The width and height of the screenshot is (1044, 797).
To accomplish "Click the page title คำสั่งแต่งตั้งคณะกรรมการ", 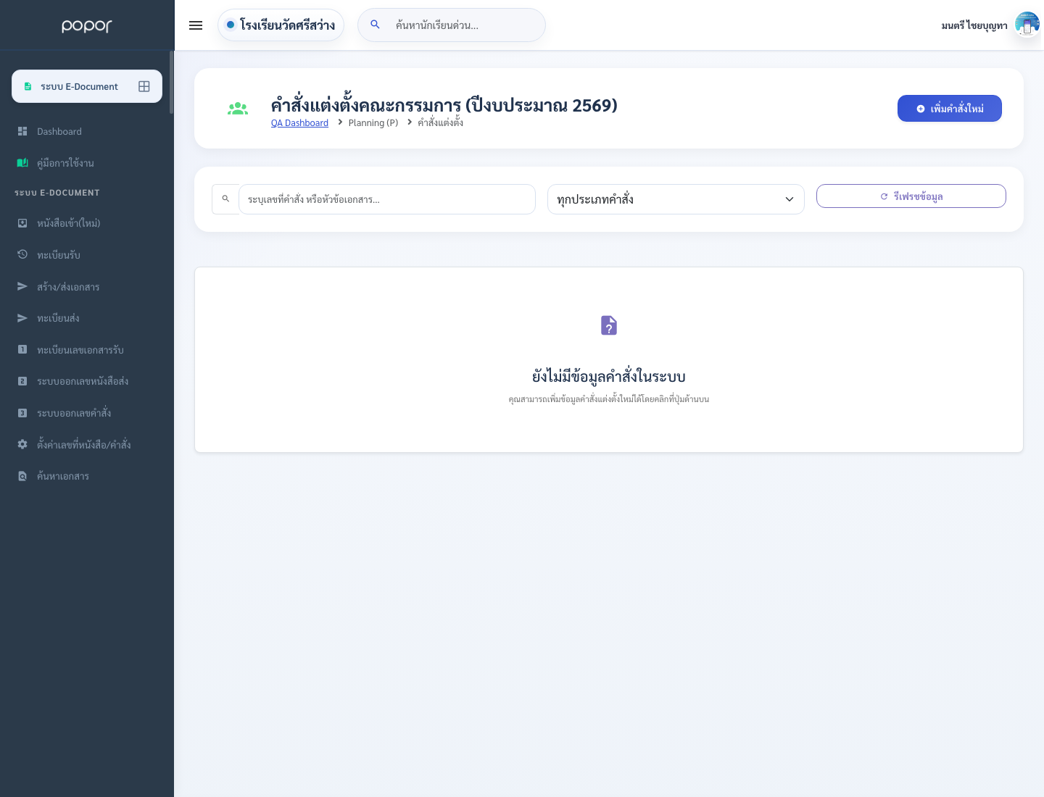I will [x=444, y=105].
